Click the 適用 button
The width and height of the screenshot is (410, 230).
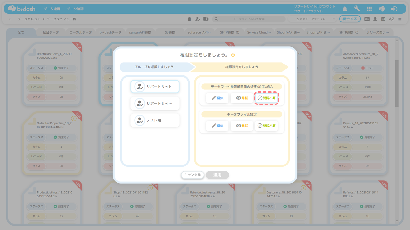[217, 175]
